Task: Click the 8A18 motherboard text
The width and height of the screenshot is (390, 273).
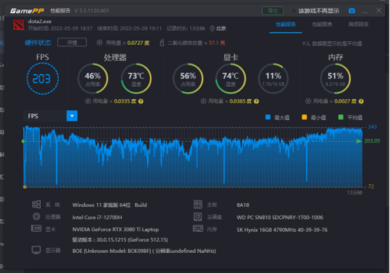Action: pyautogui.click(x=243, y=205)
